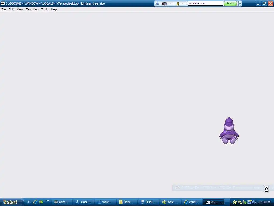This screenshot has height=206, width=274.
Task: Expand the dropdown arrow beside AIM running man
Action: pos(182,3)
